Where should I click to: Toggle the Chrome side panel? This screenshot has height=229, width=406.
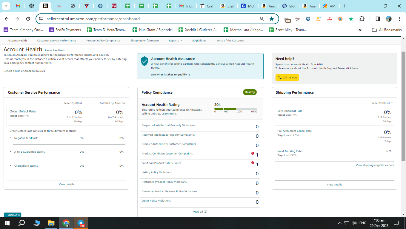click(378, 19)
